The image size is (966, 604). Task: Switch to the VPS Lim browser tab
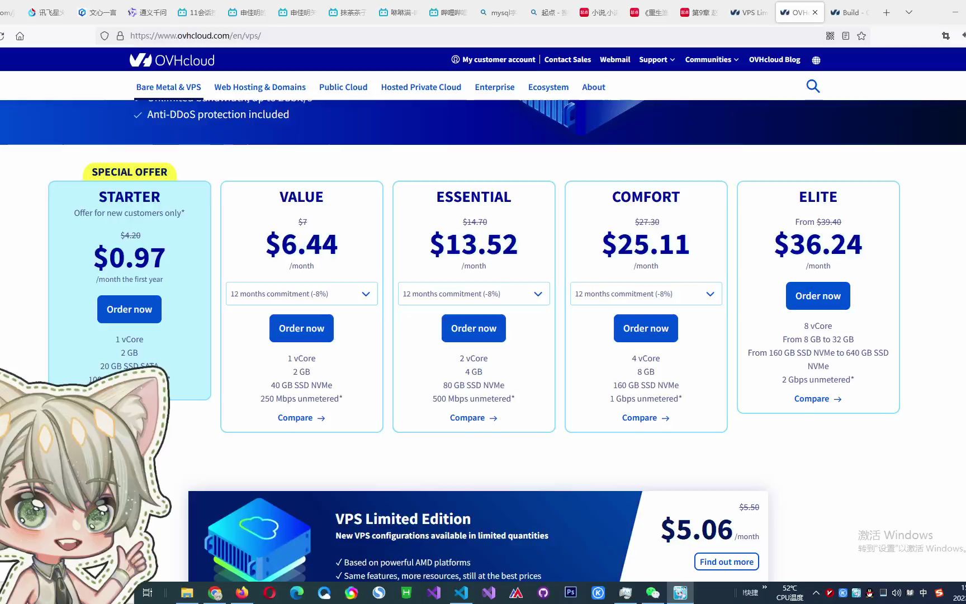point(749,12)
